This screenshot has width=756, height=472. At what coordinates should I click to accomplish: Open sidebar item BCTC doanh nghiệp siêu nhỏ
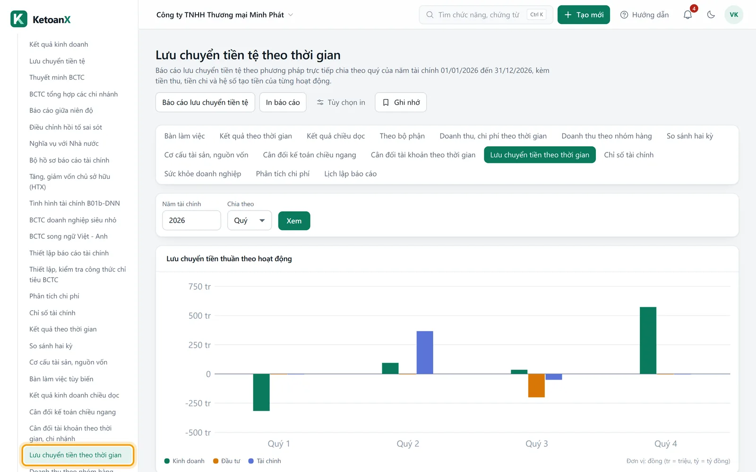pos(73,220)
